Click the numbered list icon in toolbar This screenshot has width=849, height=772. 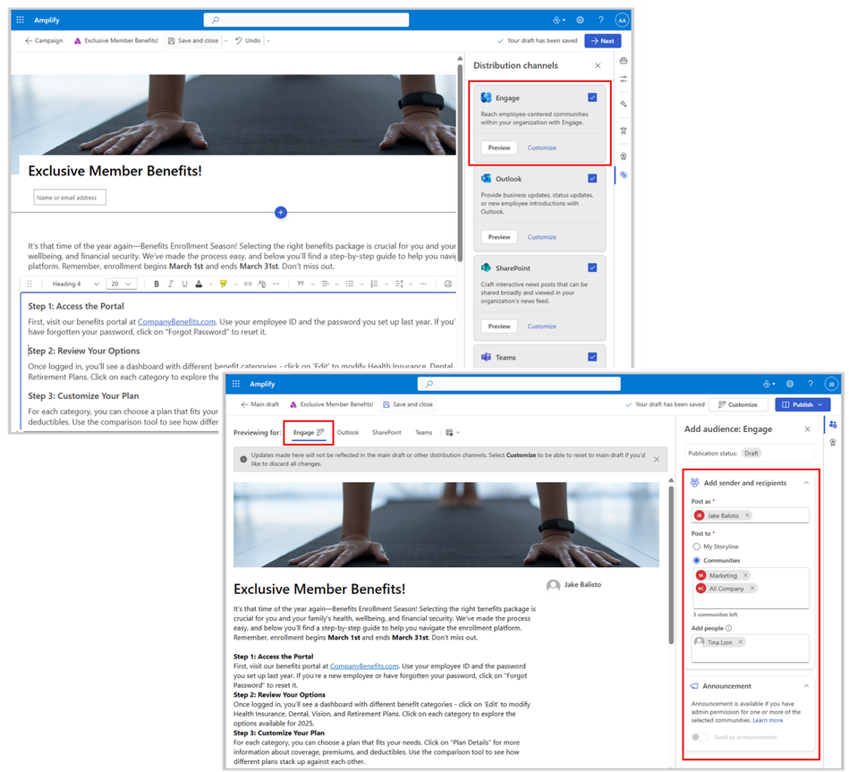point(374,284)
